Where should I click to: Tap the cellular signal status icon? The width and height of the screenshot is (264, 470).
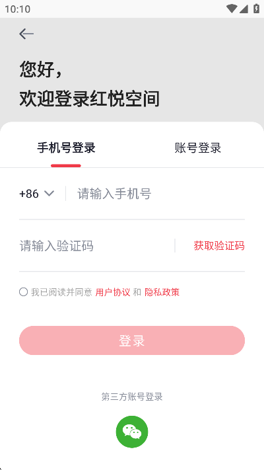pos(244,9)
